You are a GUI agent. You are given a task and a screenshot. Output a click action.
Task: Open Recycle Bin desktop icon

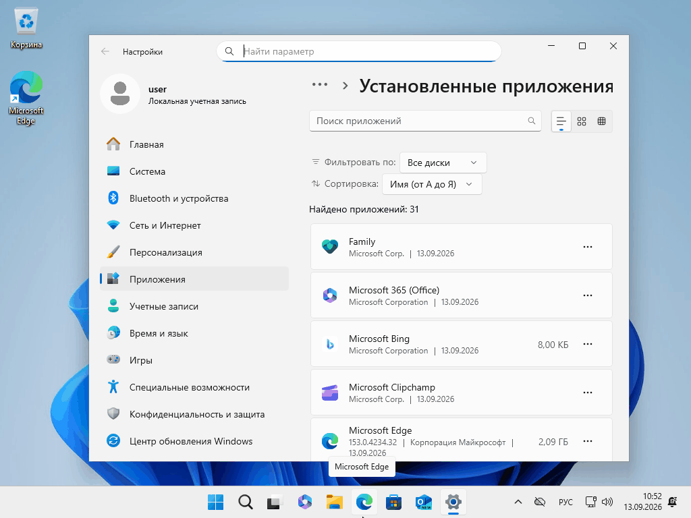tap(26, 28)
